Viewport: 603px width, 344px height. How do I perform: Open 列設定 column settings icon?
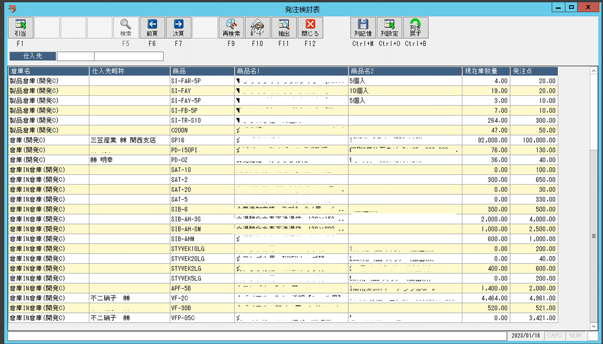(x=389, y=28)
